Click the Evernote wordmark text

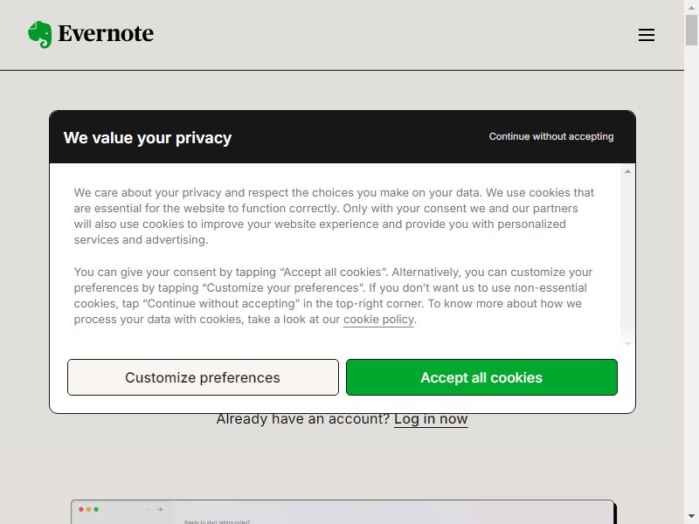click(x=106, y=33)
